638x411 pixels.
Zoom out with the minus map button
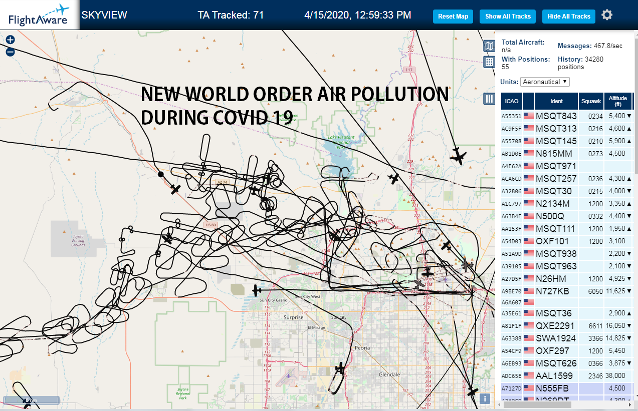[x=11, y=52]
